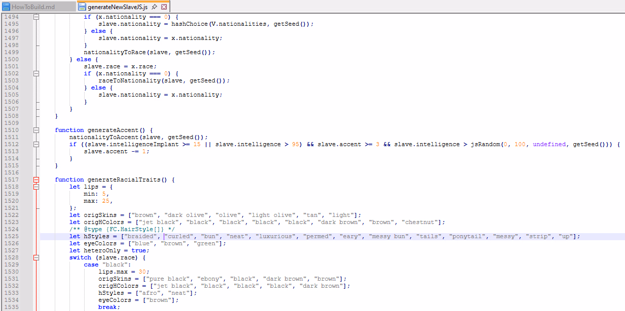Place cursor on generateRacialTraits function name

coord(125,180)
